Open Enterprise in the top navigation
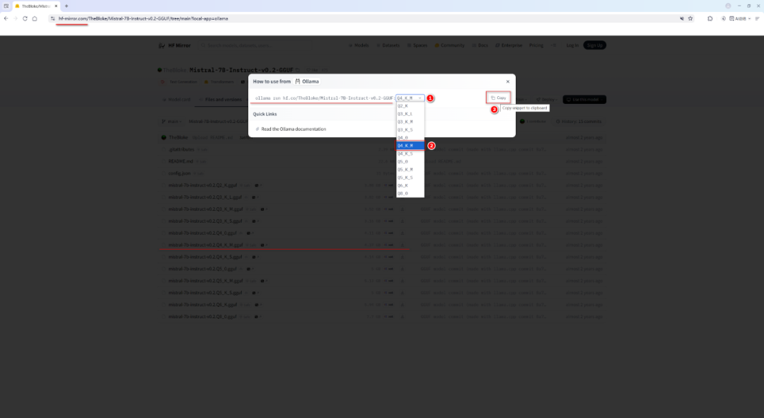This screenshot has width=764, height=418. point(509,45)
